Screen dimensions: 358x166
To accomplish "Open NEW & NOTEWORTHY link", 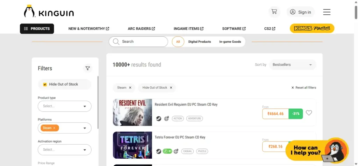I will pyautogui.click(x=89, y=29).
